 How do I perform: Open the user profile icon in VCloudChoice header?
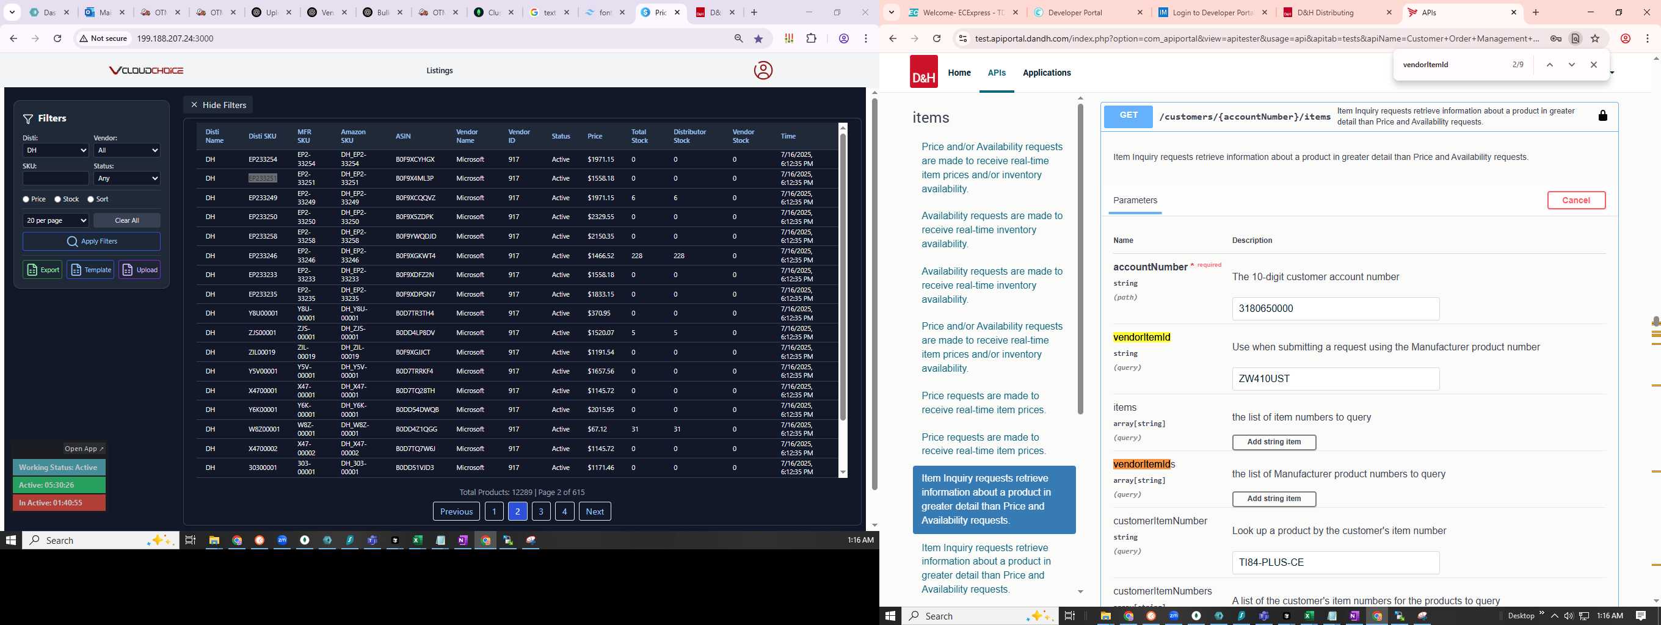click(x=763, y=70)
